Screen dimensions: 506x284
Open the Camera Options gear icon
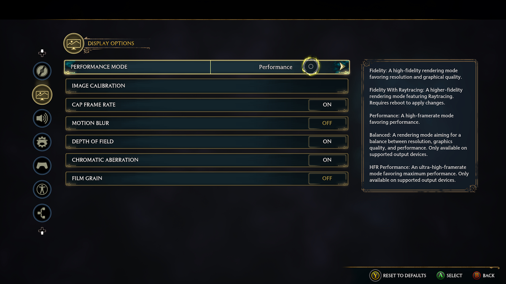[42, 142]
